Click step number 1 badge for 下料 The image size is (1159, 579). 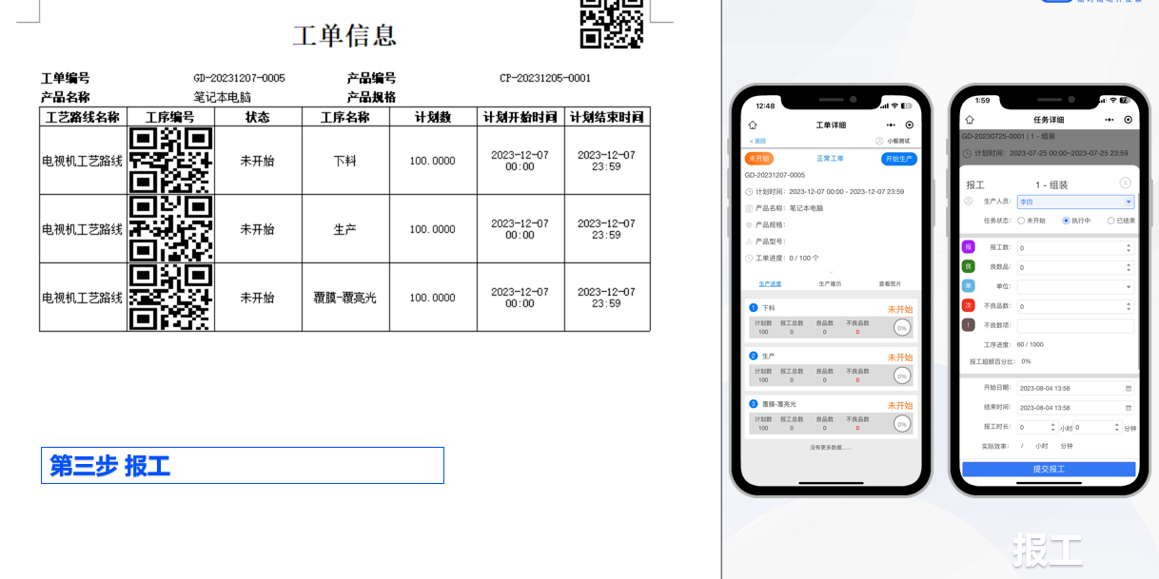[x=754, y=308]
